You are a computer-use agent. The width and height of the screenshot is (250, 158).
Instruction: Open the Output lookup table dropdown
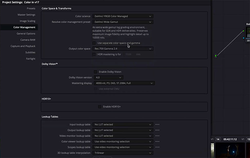(x=123, y=130)
